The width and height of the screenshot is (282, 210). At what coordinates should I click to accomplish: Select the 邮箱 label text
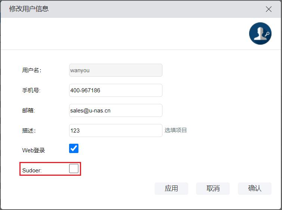point(28,111)
